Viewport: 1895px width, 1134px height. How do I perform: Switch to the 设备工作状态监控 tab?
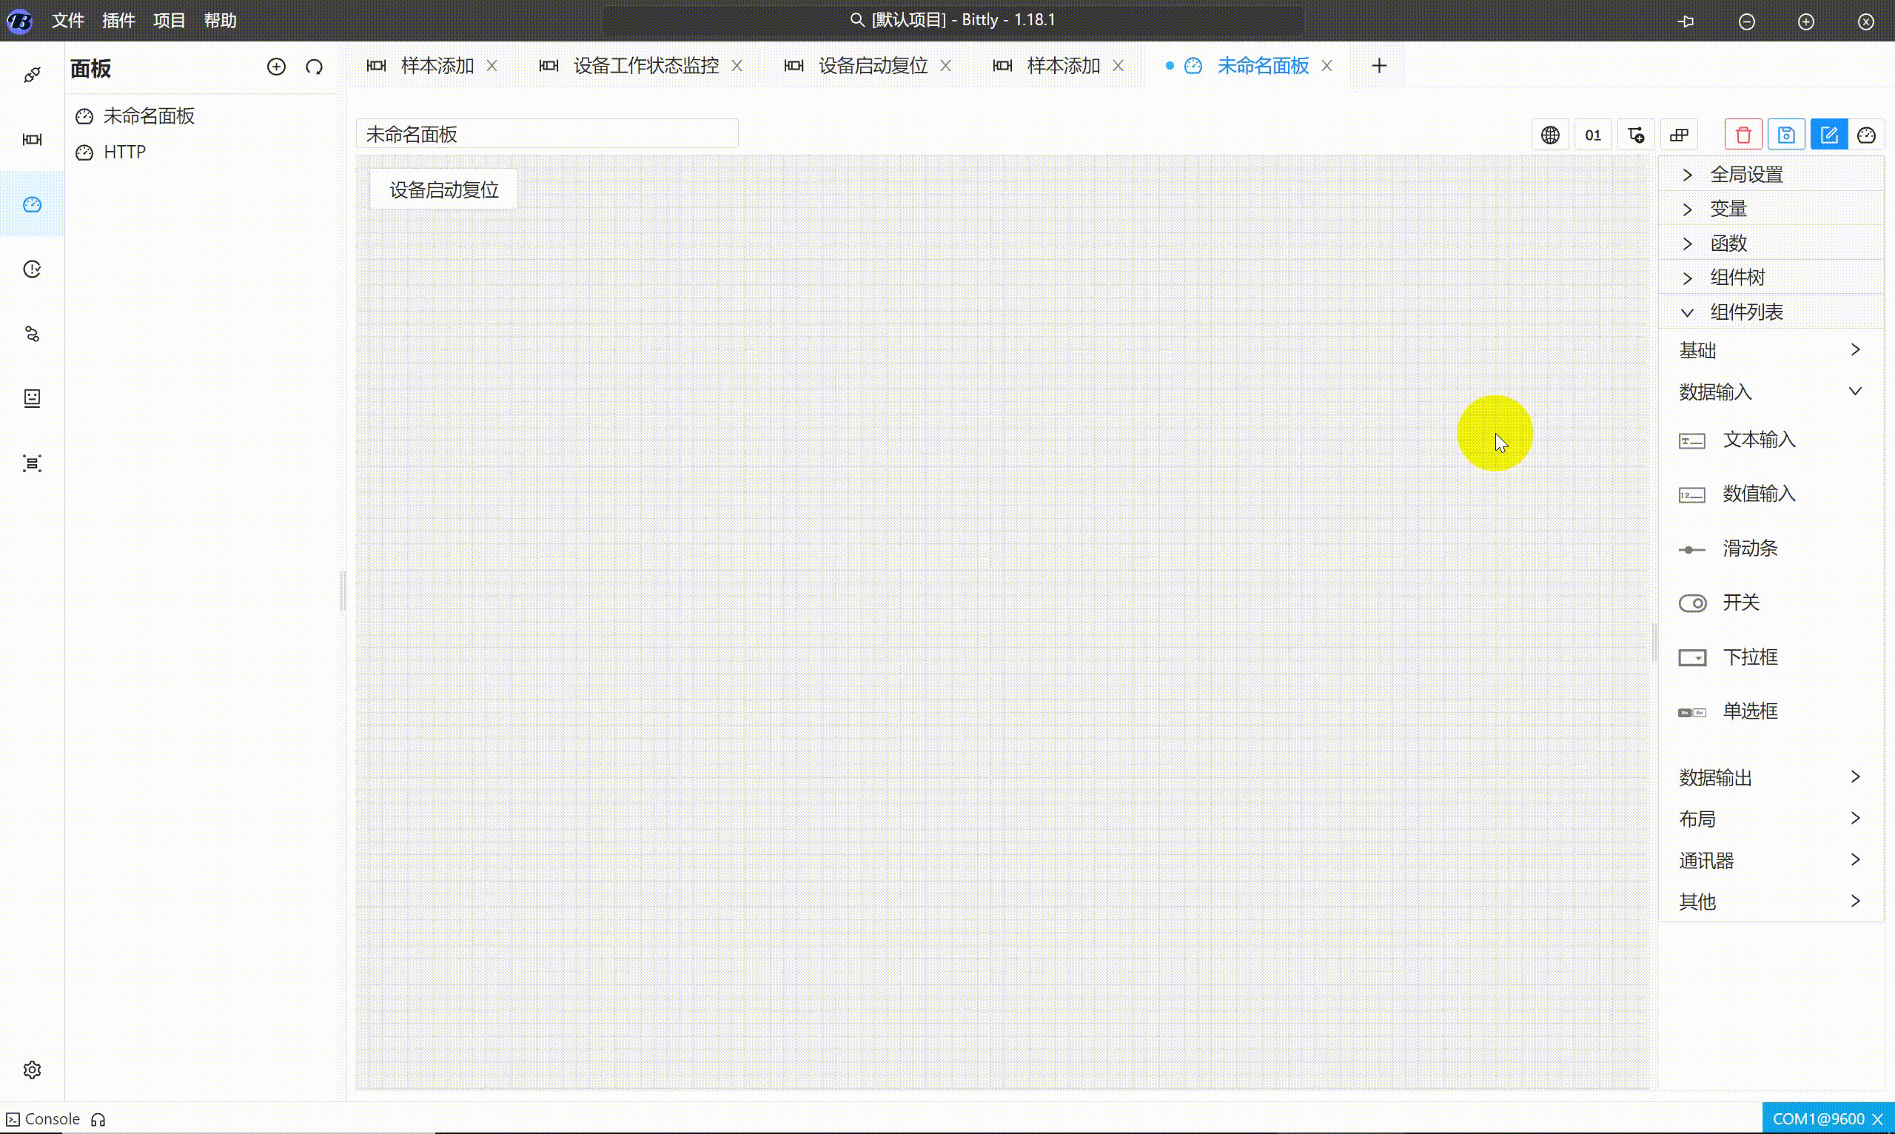644,66
